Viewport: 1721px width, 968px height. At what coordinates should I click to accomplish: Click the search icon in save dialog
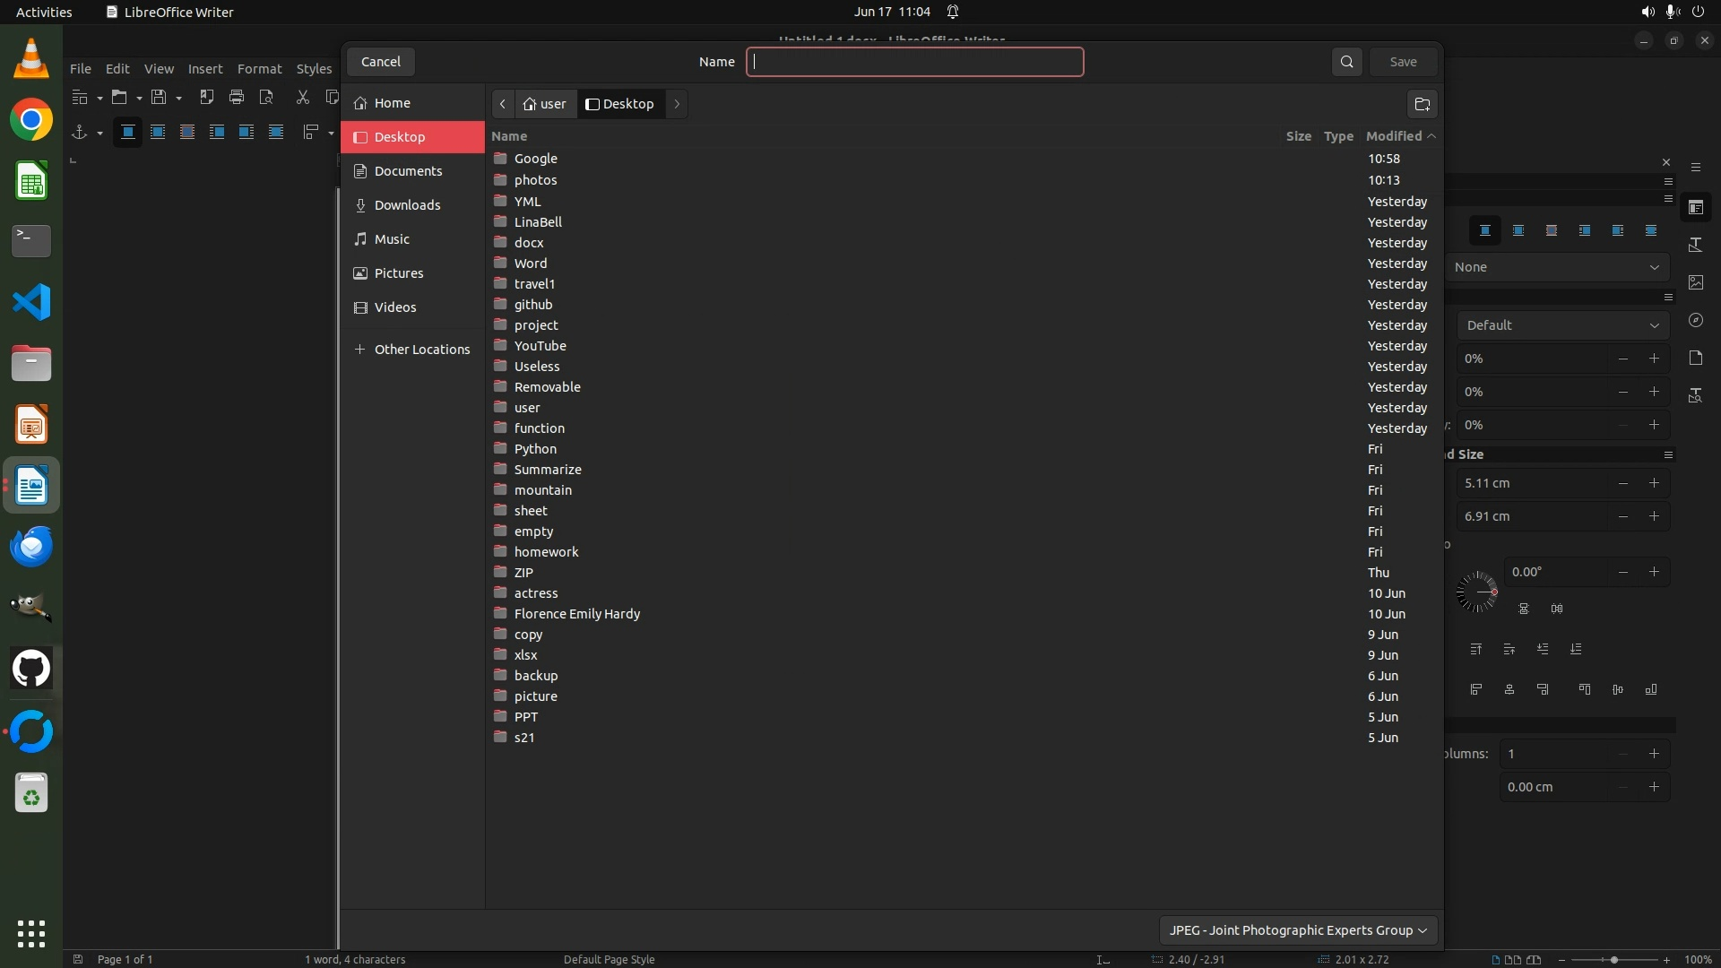[x=1346, y=62]
